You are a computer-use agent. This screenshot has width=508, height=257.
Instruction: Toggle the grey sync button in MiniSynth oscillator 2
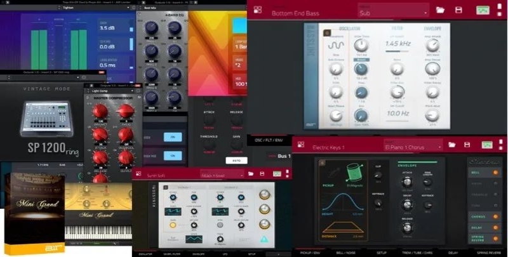[x=220, y=225]
